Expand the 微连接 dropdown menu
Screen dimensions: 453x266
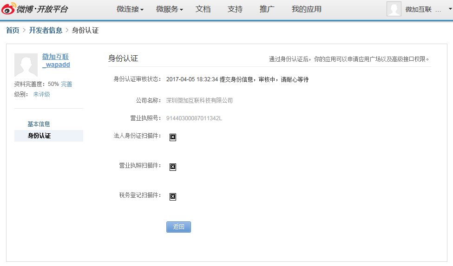[x=130, y=9]
